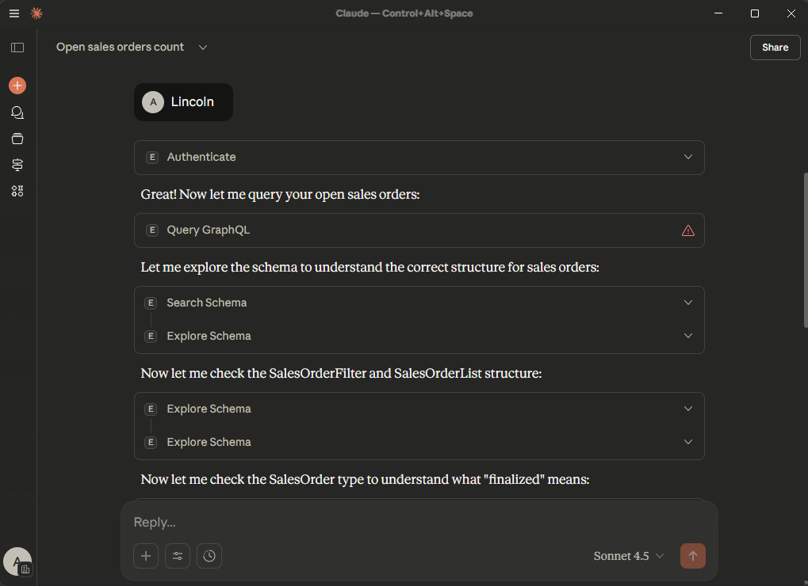Toggle the sidebar panel icon

tap(17, 48)
